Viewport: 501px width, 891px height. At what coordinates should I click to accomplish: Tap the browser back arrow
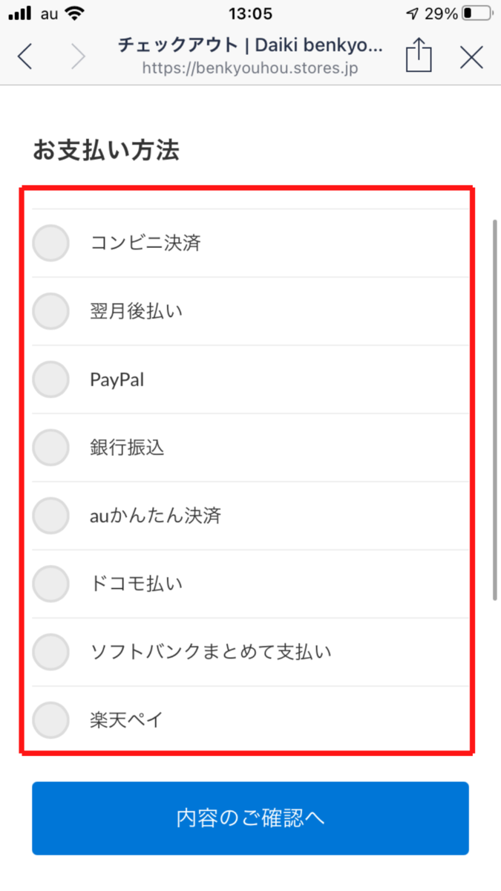[x=25, y=56]
